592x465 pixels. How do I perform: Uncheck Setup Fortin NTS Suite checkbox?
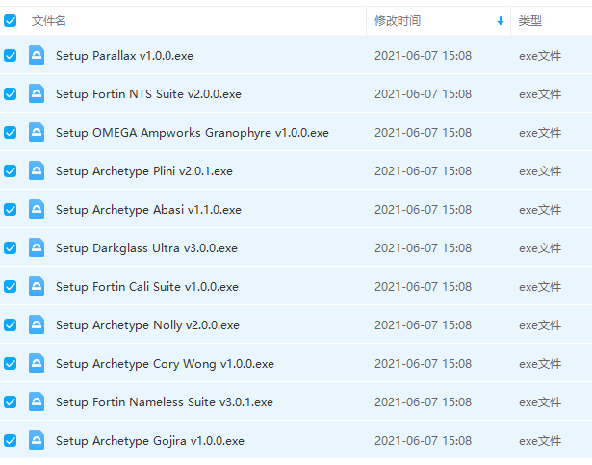(11, 94)
